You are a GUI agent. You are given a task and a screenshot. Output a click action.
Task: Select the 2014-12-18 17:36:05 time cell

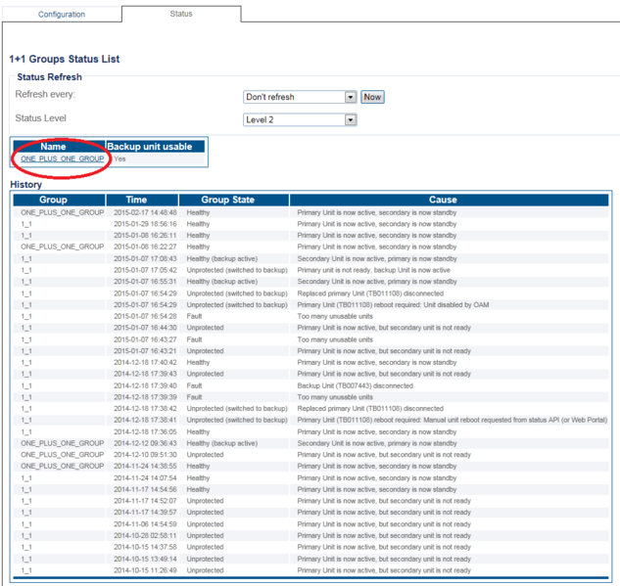point(145,432)
